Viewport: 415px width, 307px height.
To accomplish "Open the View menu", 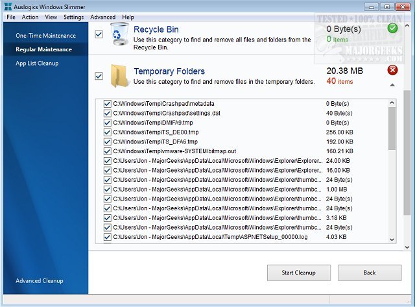I will coord(51,17).
